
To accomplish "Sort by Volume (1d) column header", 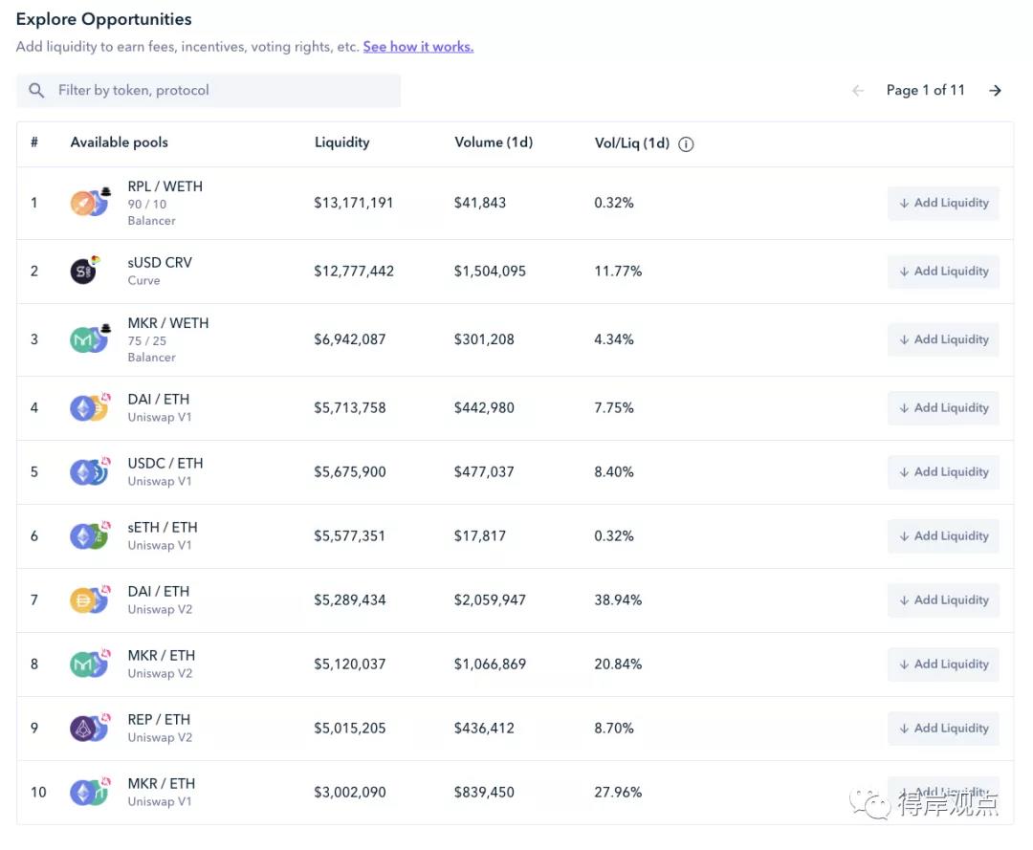I will coord(494,142).
